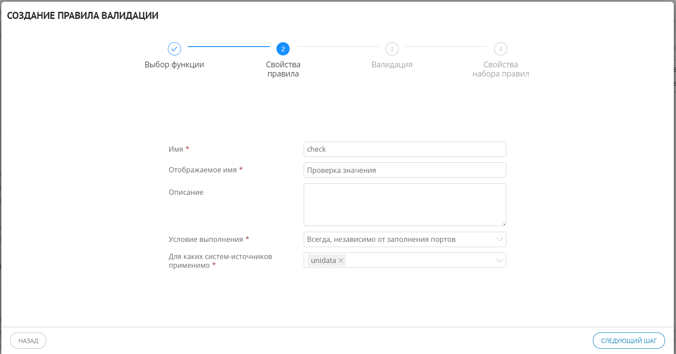The image size is (676, 354).
Task: Click the red asterisk next to Имя
Action: pyautogui.click(x=187, y=148)
